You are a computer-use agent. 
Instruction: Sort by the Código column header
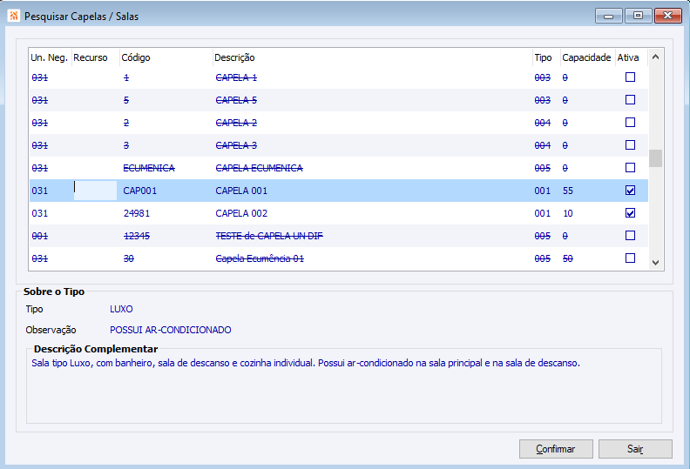click(x=166, y=57)
